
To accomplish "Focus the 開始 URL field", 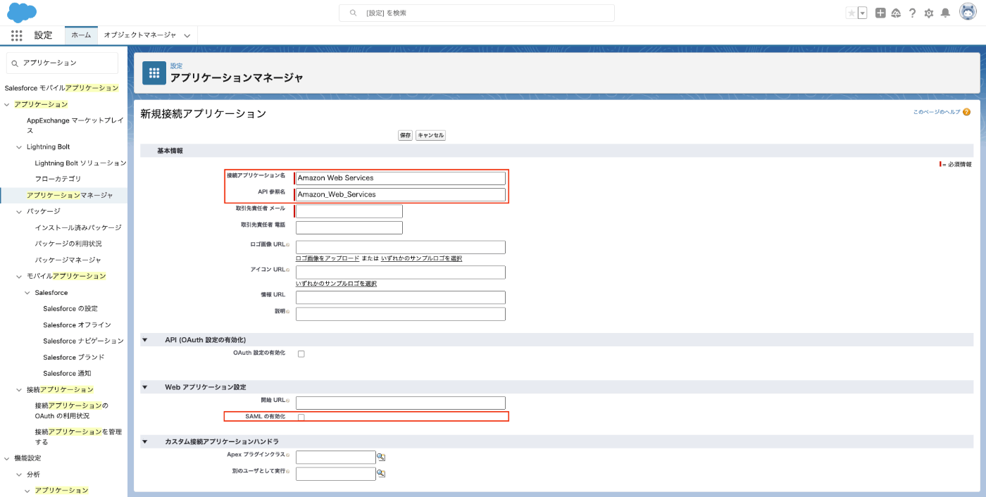I will (401, 403).
